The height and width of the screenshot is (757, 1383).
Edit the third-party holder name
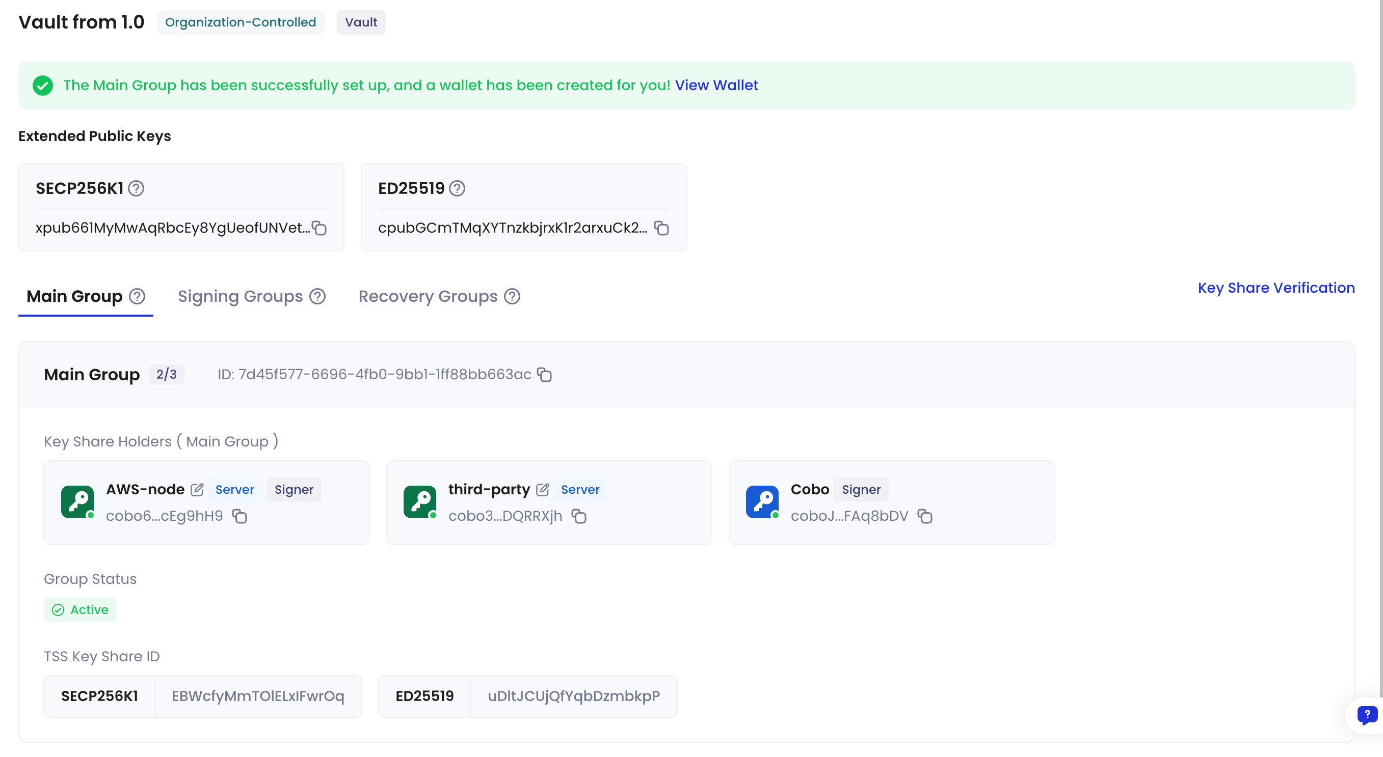[x=543, y=489]
